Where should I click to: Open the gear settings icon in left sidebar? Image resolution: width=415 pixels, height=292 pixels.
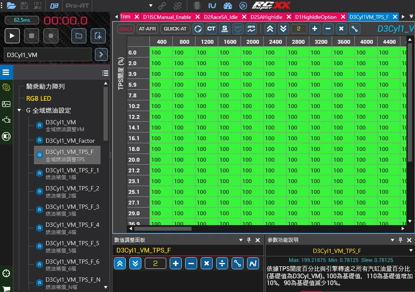click(6, 87)
